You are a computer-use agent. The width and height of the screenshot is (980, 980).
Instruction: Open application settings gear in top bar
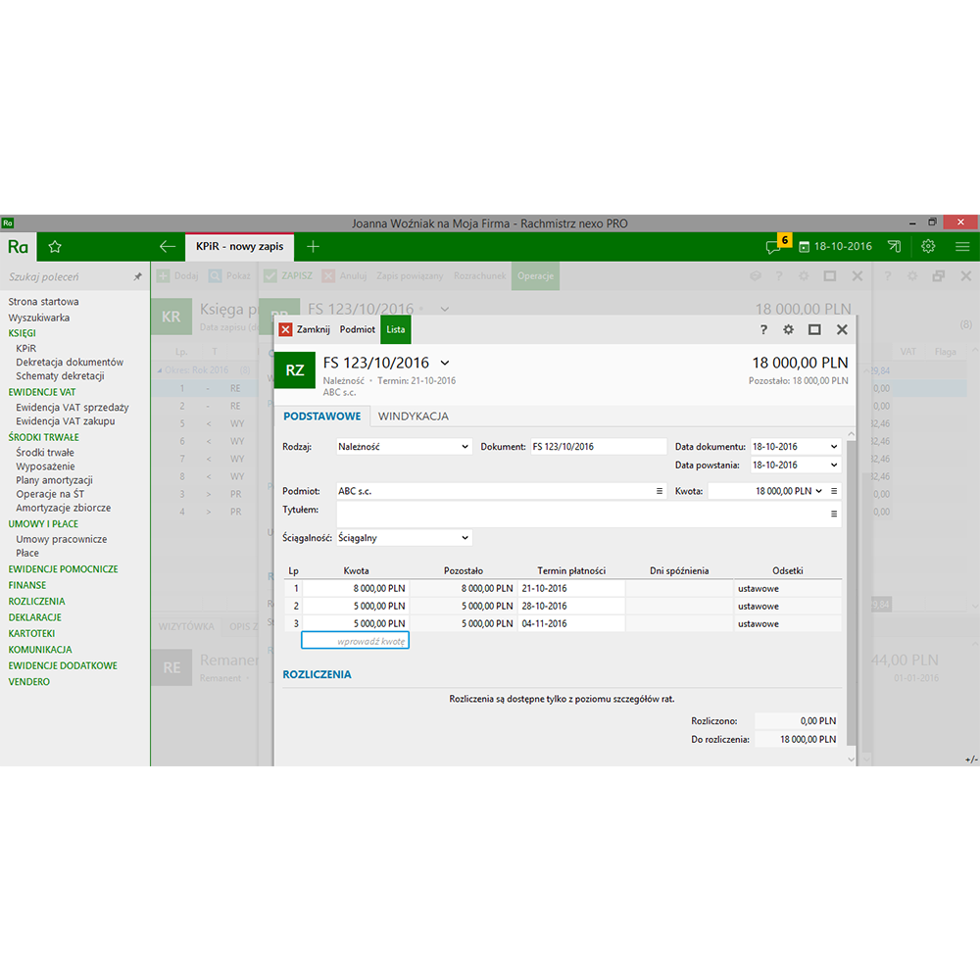point(928,247)
